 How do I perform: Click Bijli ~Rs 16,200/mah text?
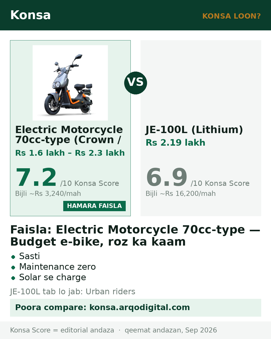coord(181,194)
